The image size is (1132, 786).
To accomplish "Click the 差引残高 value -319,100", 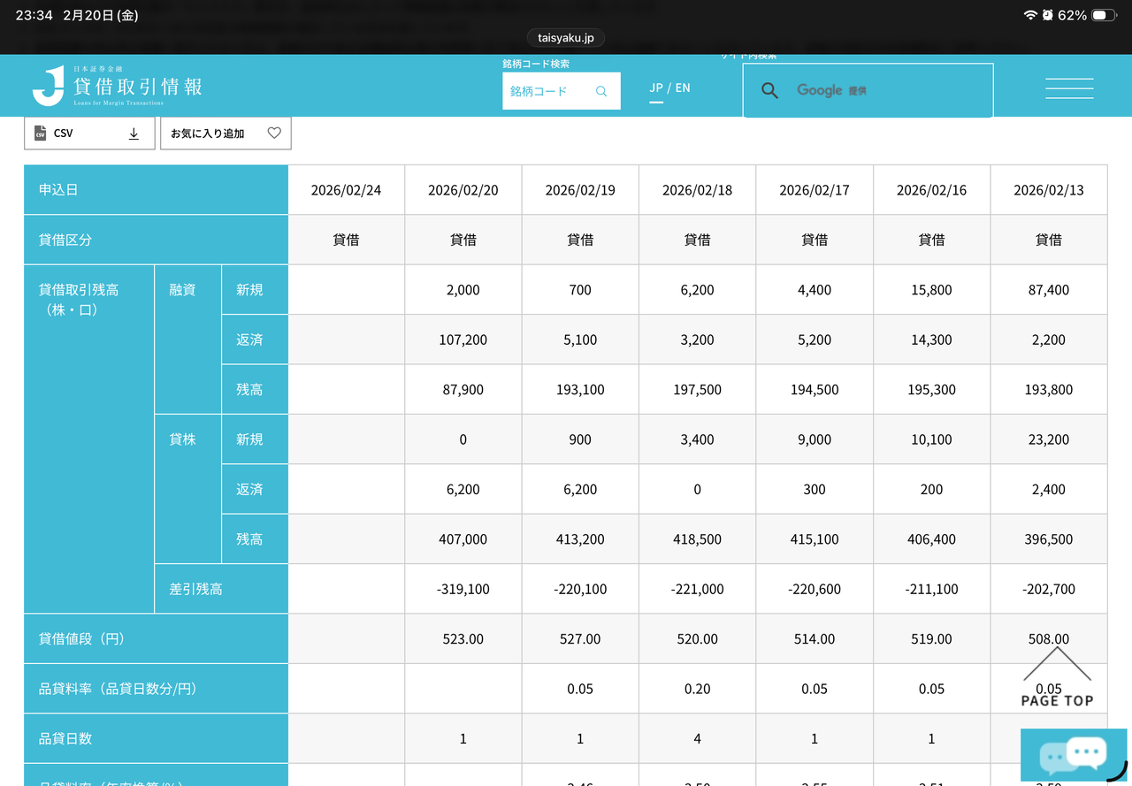I will point(463,589).
